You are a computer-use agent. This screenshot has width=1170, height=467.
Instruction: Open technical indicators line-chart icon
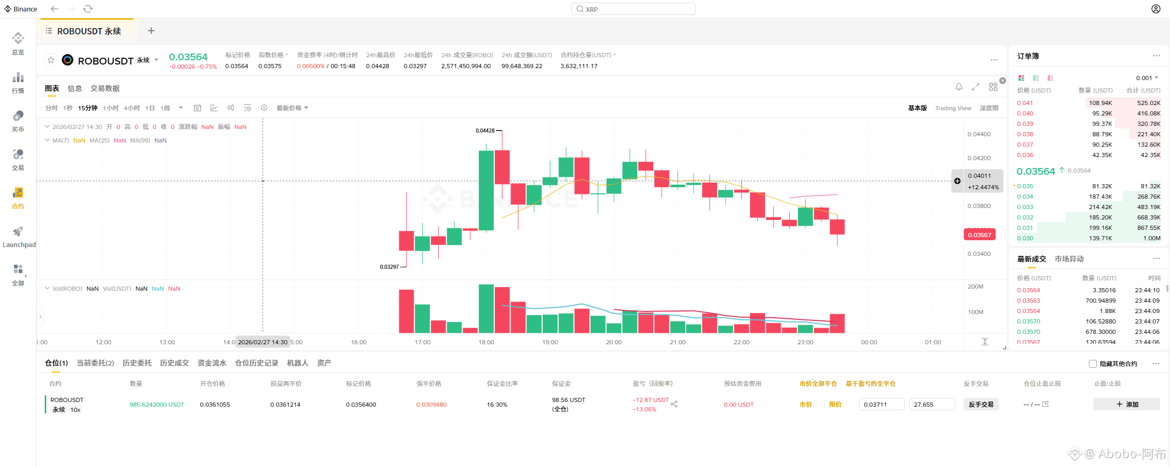(x=214, y=108)
